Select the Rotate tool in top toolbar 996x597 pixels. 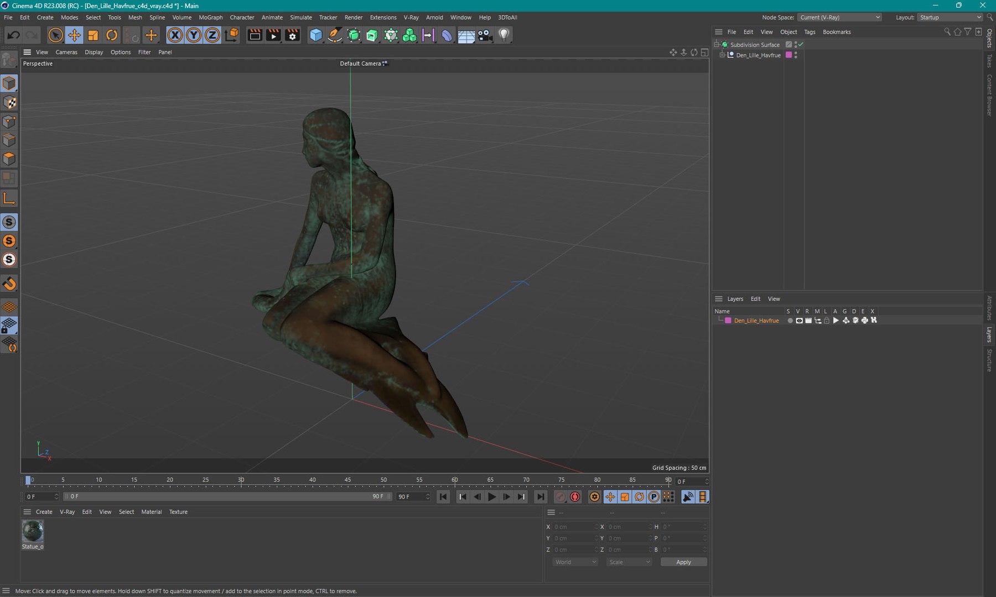[x=112, y=35]
